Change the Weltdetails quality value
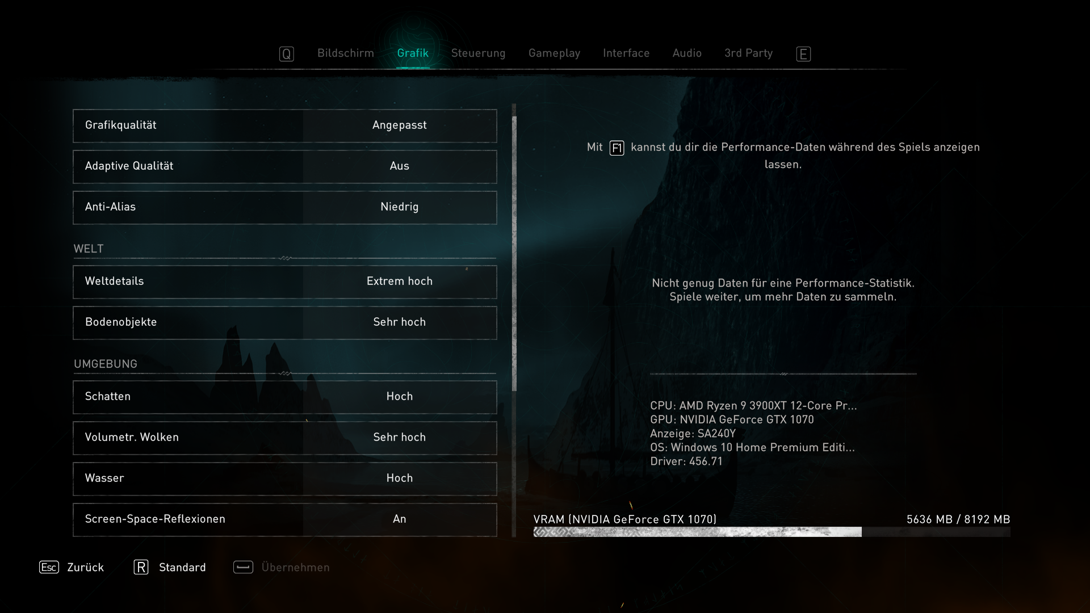This screenshot has height=613, width=1090. [399, 282]
